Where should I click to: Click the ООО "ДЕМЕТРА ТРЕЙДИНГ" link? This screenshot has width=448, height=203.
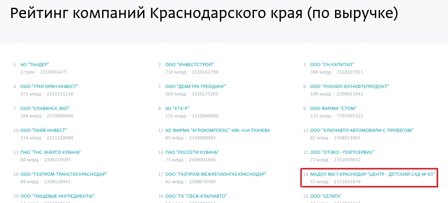(196, 87)
